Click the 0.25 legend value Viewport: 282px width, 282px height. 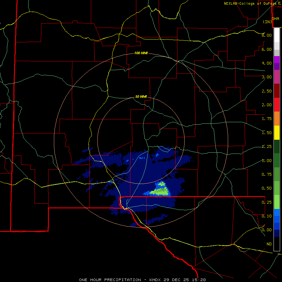[267, 202]
